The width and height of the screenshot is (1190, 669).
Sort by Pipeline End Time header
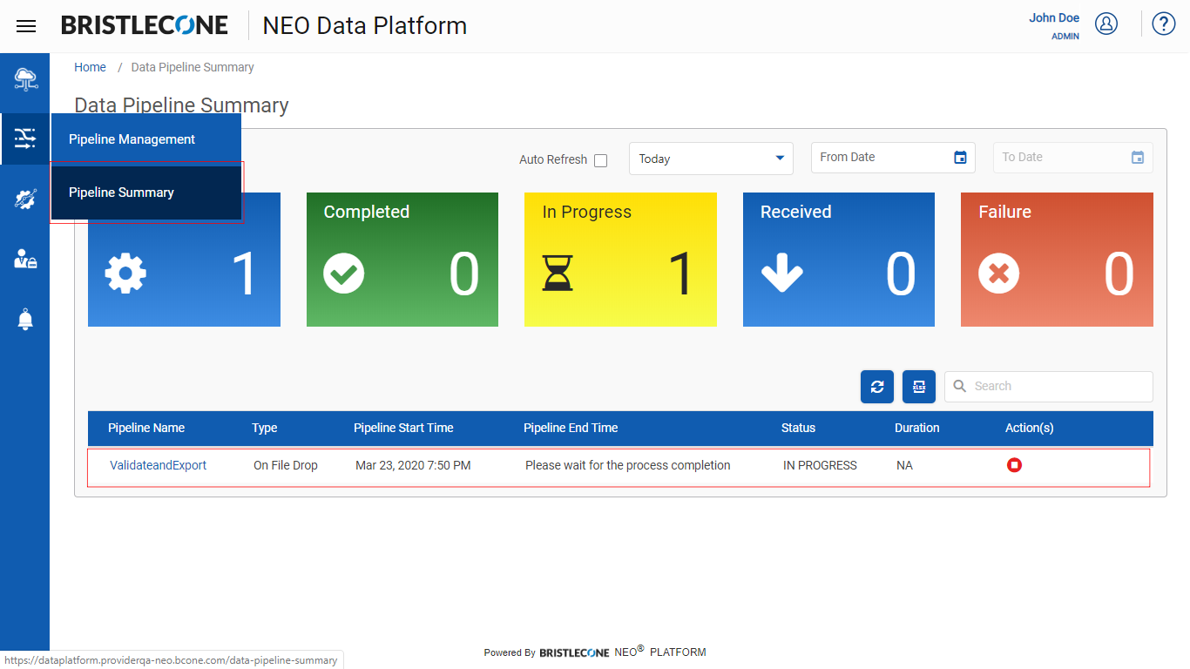pos(571,428)
